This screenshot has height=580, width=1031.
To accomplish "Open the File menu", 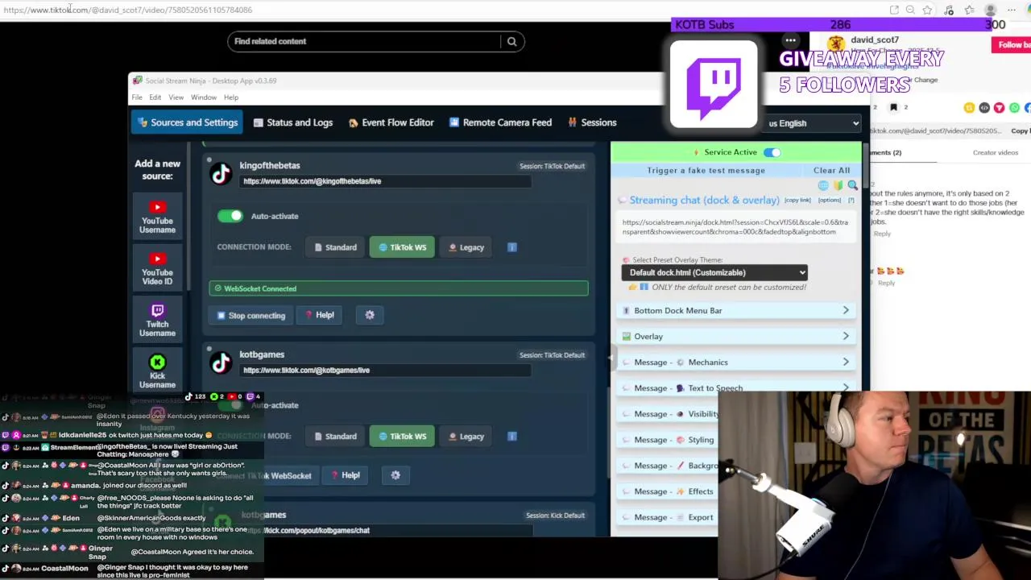I will click(137, 97).
